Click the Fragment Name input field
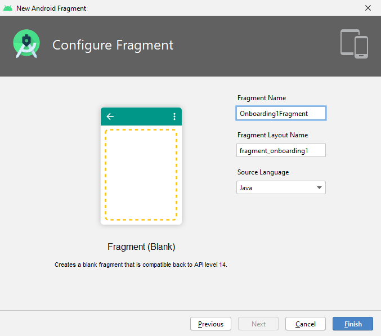Screen dimensions: 381x336 pyautogui.click(x=281, y=113)
